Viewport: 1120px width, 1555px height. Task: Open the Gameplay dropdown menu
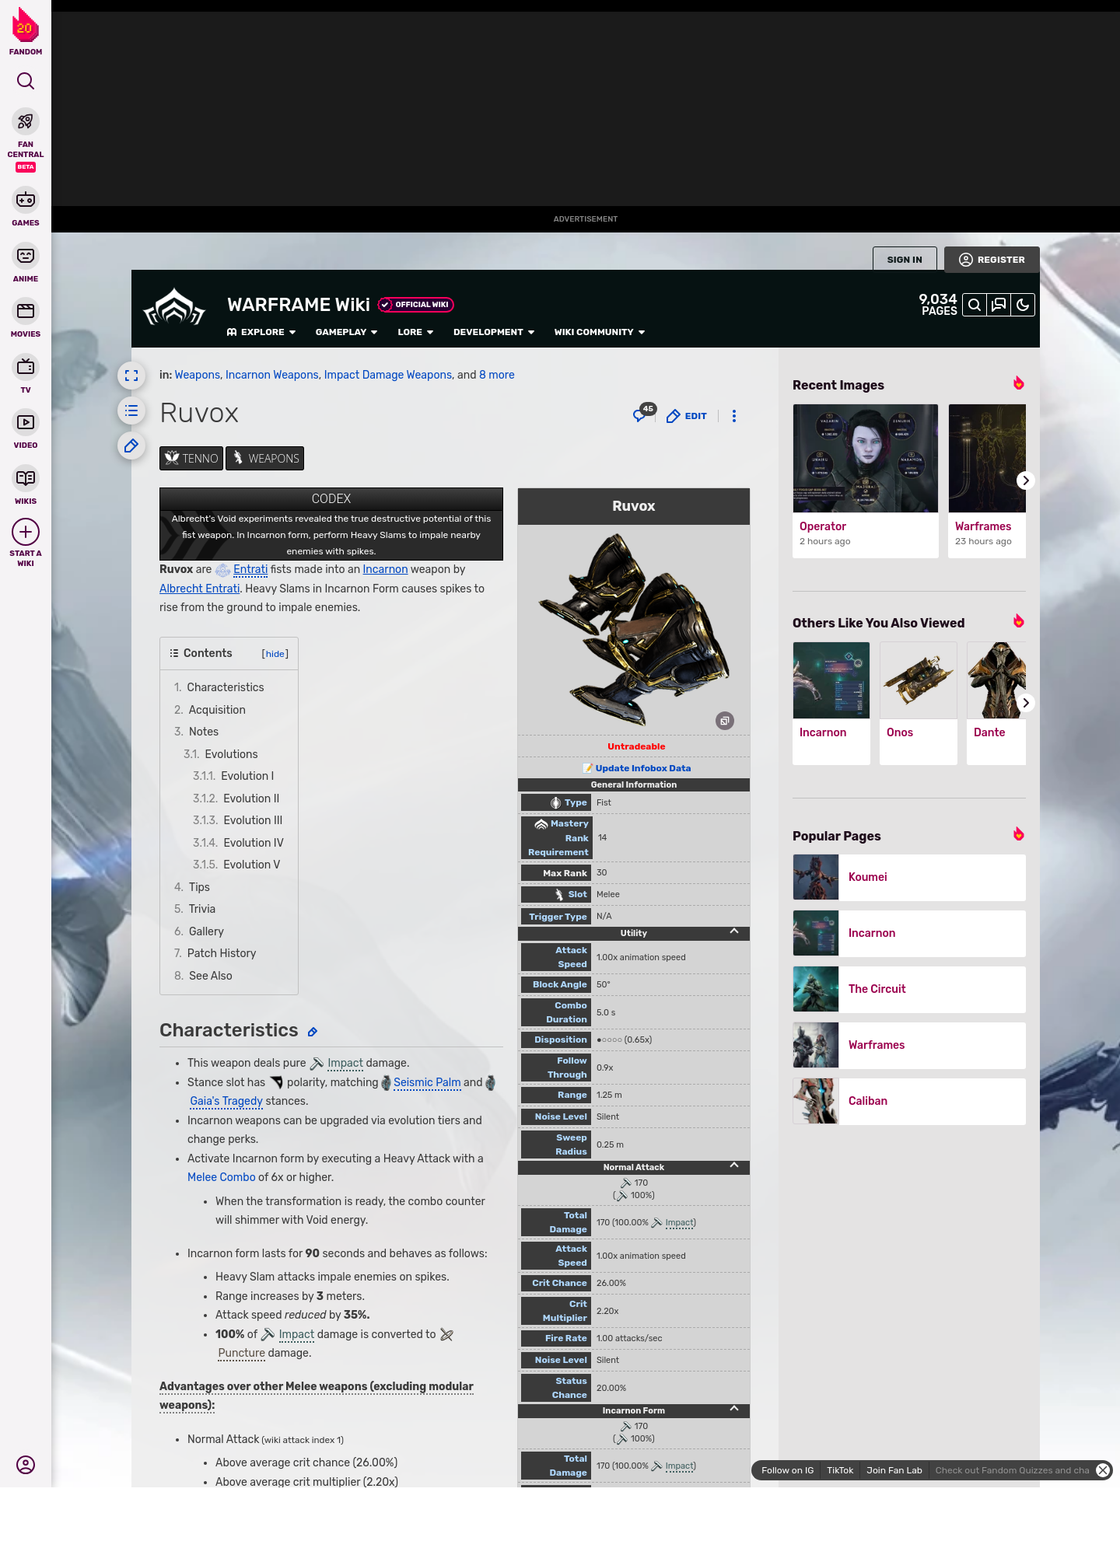pos(347,332)
